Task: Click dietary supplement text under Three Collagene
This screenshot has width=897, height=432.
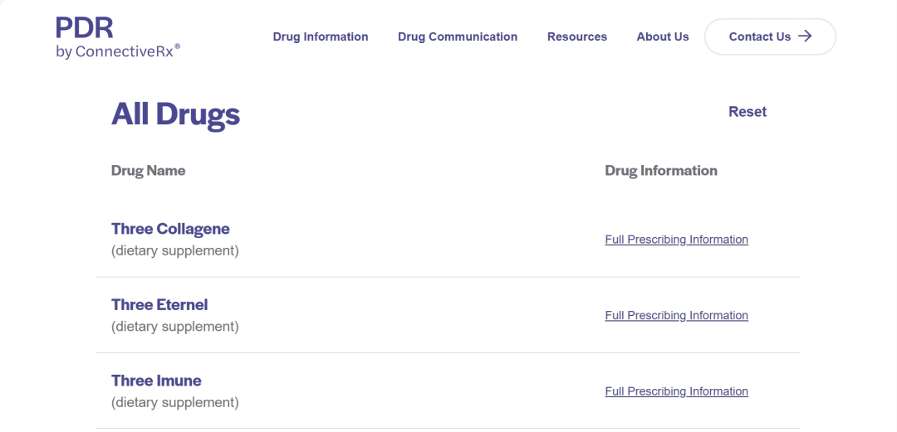Action: pos(174,250)
